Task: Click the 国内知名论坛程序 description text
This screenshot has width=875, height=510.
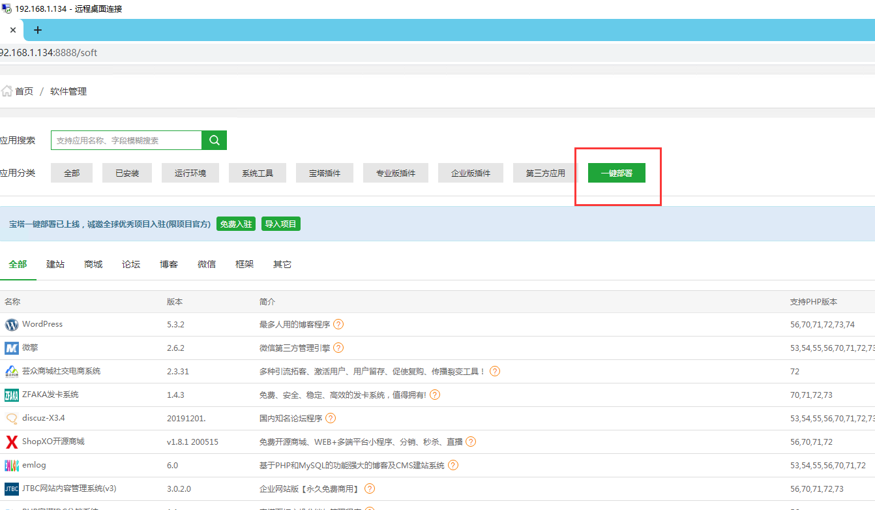Action: pyautogui.click(x=291, y=418)
